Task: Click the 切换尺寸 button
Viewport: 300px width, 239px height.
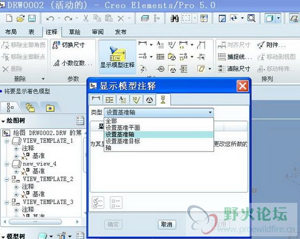Action: pos(69,45)
